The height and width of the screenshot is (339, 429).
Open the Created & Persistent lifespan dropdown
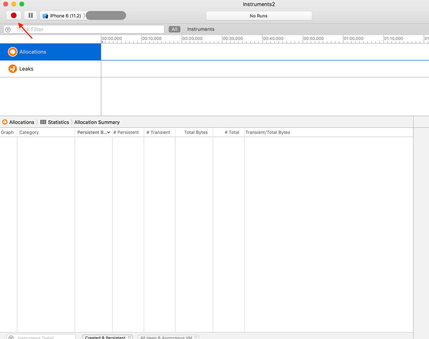coord(108,337)
